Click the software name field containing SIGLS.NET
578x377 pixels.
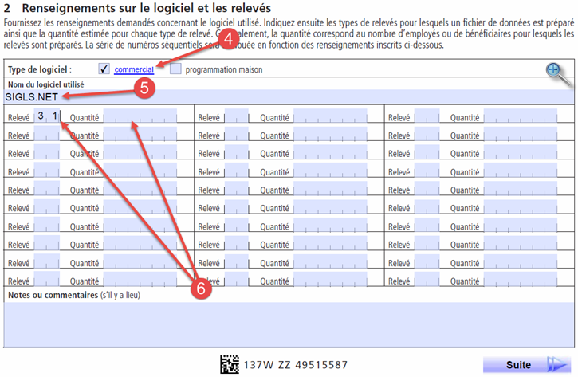tap(287, 97)
